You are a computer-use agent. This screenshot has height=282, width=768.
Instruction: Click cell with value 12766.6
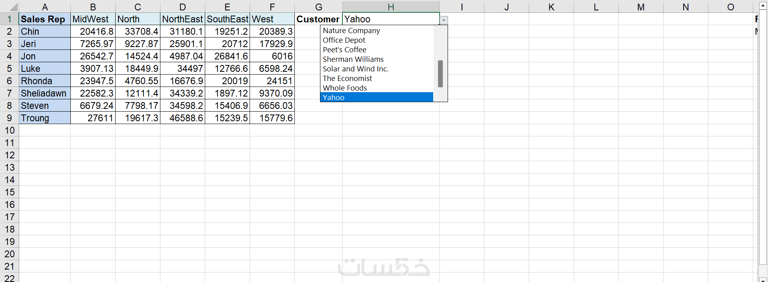[227, 69]
